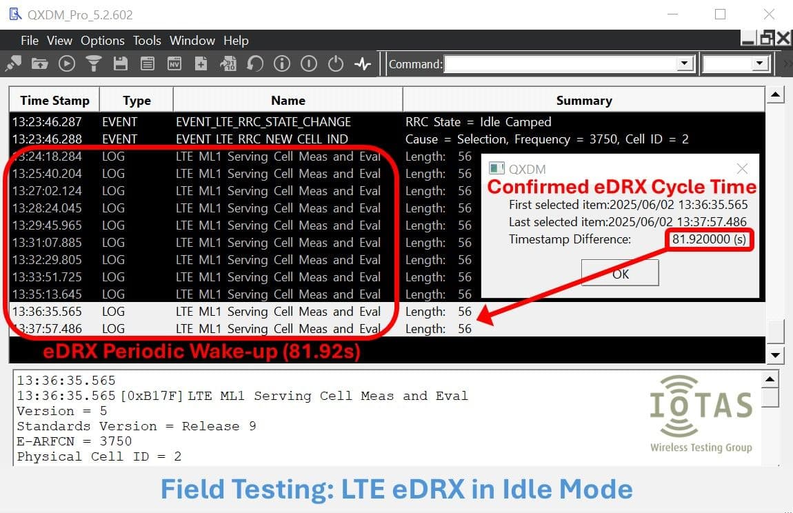This screenshot has width=793, height=513.
Task: Open the Help menu
Action: click(236, 41)
